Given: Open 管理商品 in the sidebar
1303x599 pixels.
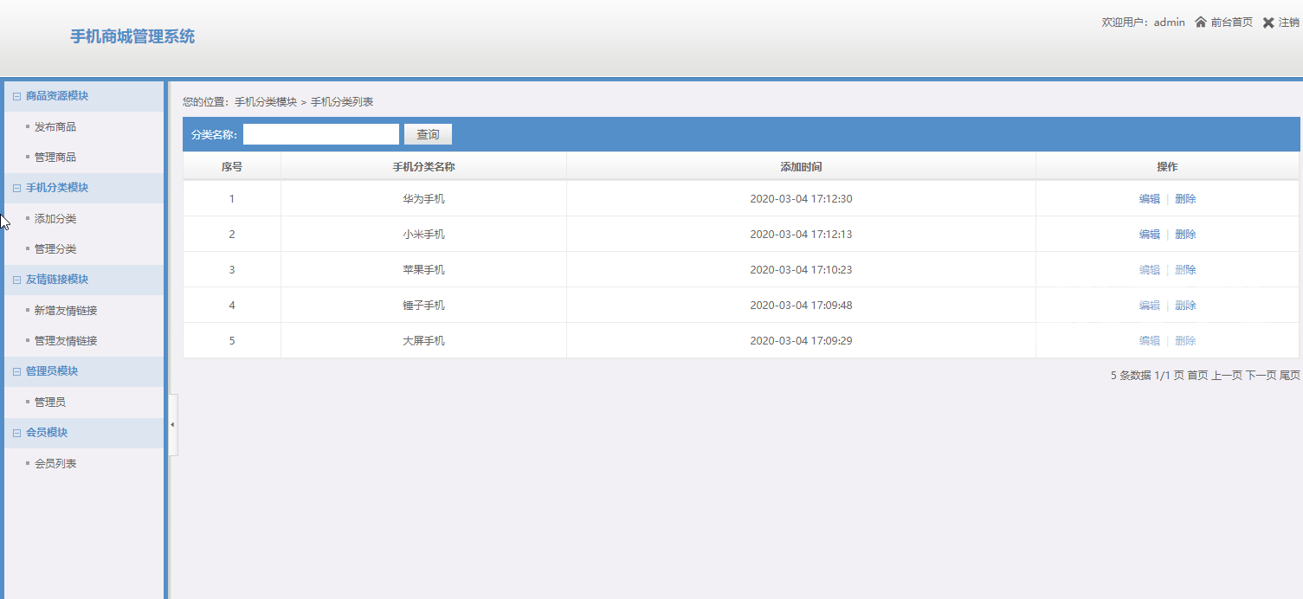Looking at the screenshot, I should 55,158.
